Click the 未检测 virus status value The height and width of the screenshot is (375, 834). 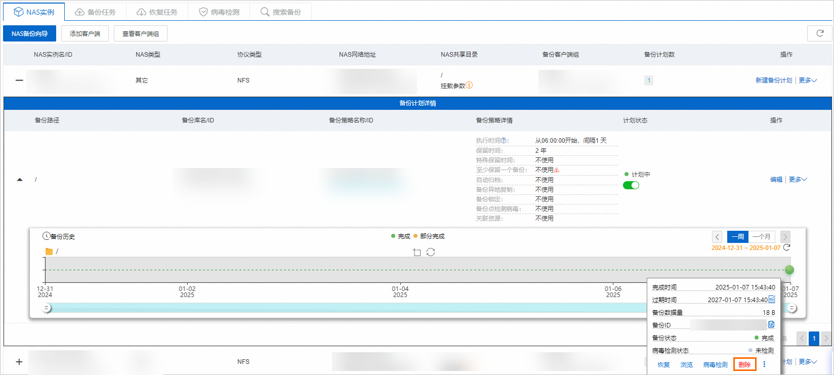[x=764, y=351]
